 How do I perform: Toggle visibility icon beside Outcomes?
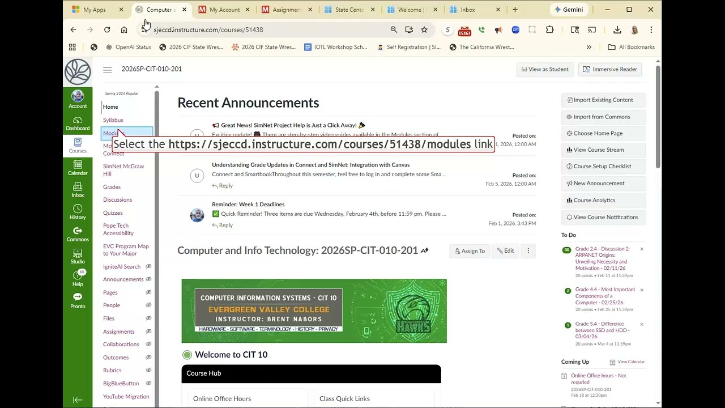click(x=148, y=358)
